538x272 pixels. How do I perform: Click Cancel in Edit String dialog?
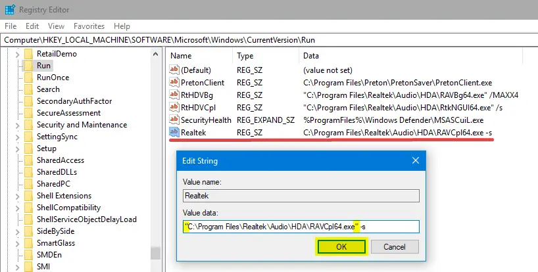click(x=395, y=246)
